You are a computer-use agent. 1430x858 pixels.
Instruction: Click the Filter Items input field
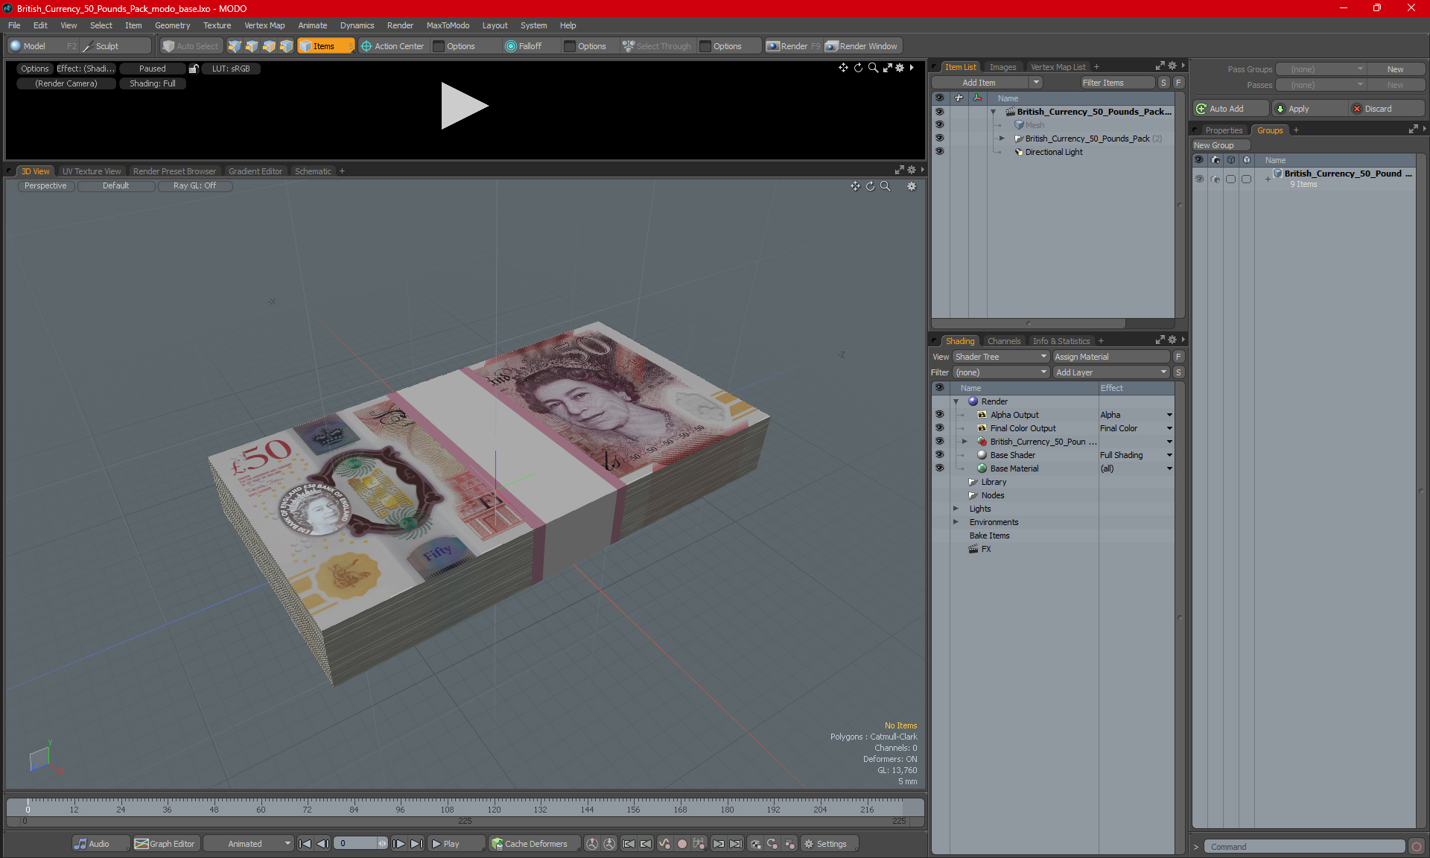[x=1117, y=83]
